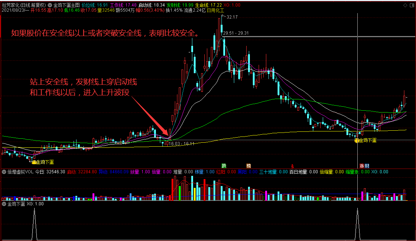This screenshot has height=241, width=416.
Task: Click the 启动线: 18.34 readout
Action: coord(152,5)
